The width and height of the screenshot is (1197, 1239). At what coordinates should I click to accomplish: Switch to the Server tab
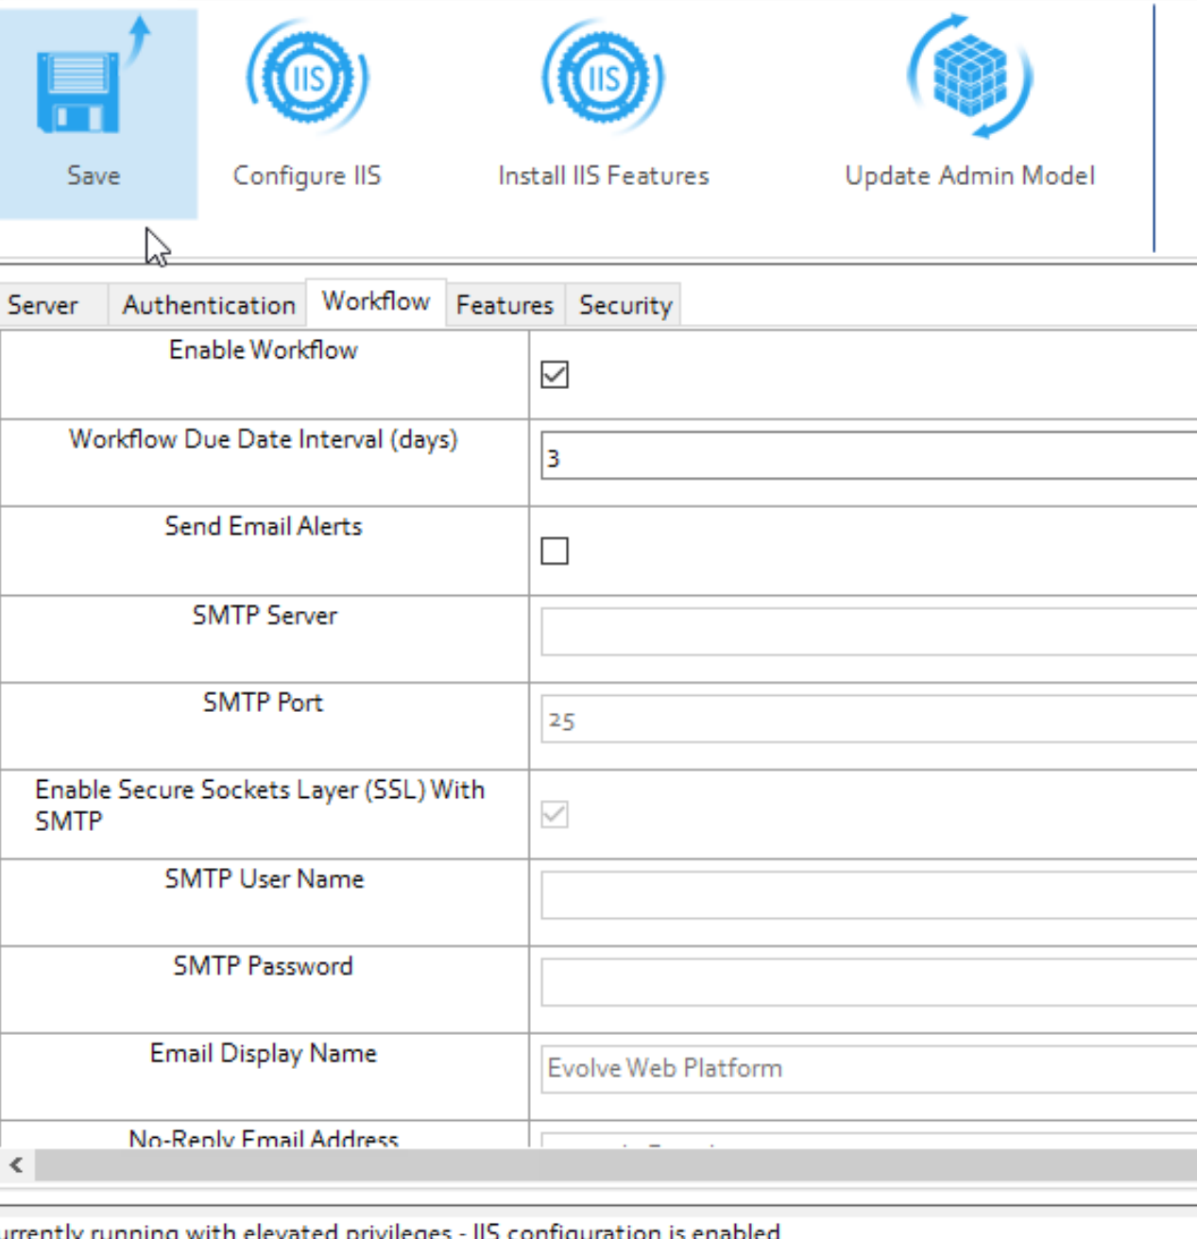[43, 305]
